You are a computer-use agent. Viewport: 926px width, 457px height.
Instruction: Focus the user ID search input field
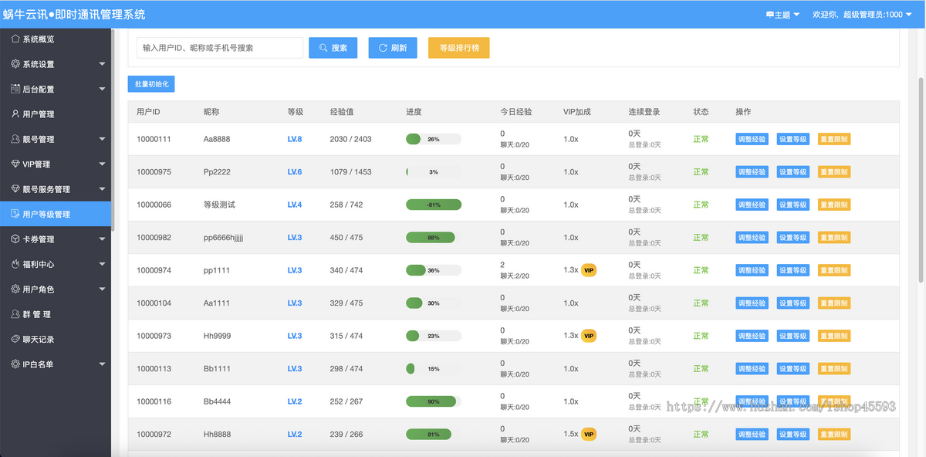pyautogui.click(x=220, y=48)
